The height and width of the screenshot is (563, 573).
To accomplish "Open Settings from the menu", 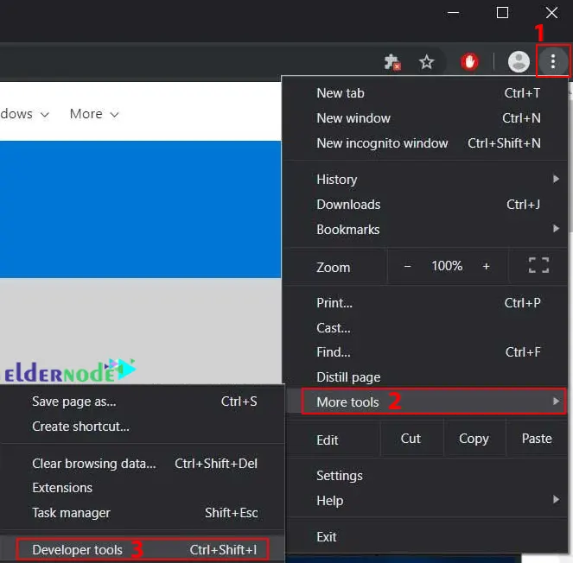I will [x=426, y=476].
